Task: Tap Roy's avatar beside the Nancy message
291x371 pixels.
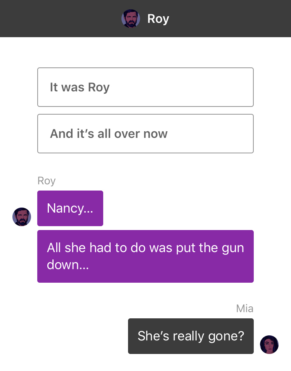Action: tap(22, 217)
